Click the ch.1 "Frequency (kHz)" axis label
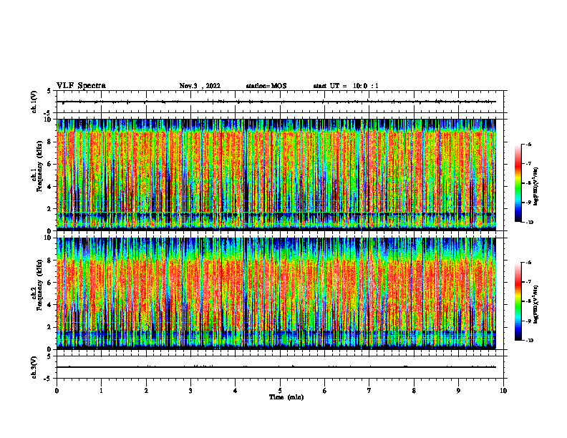Image resolution: width=567 pixels, height=438 pixels. [39, 166]
